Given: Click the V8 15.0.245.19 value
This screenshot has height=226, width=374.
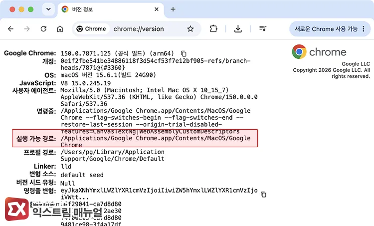Looking at the screenshot, I should click(x=85, y=83).
